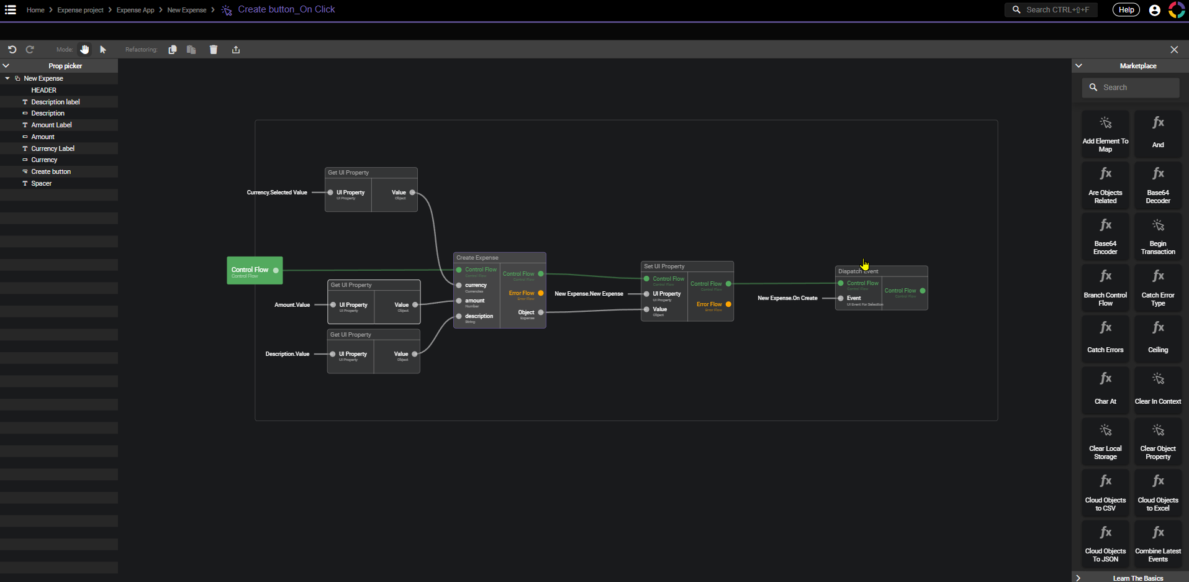Select Currency in the Prop picker
Viewport: 1189px width, 582px height.
[43, 160]
